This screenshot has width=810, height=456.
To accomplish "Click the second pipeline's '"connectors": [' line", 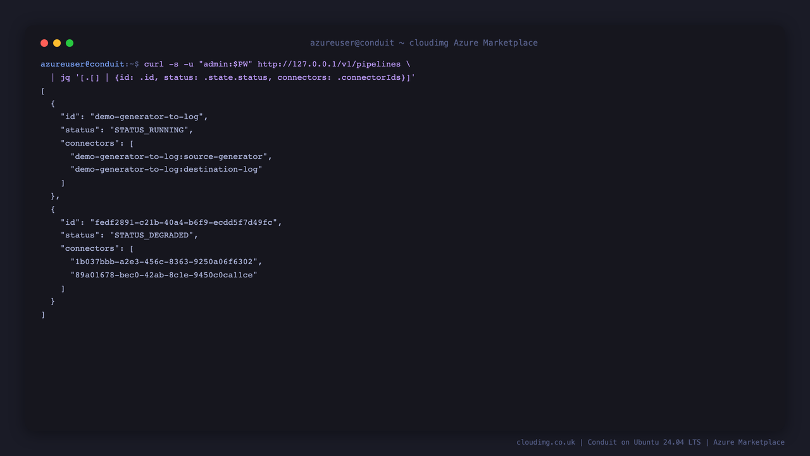I will click(97, 248).
